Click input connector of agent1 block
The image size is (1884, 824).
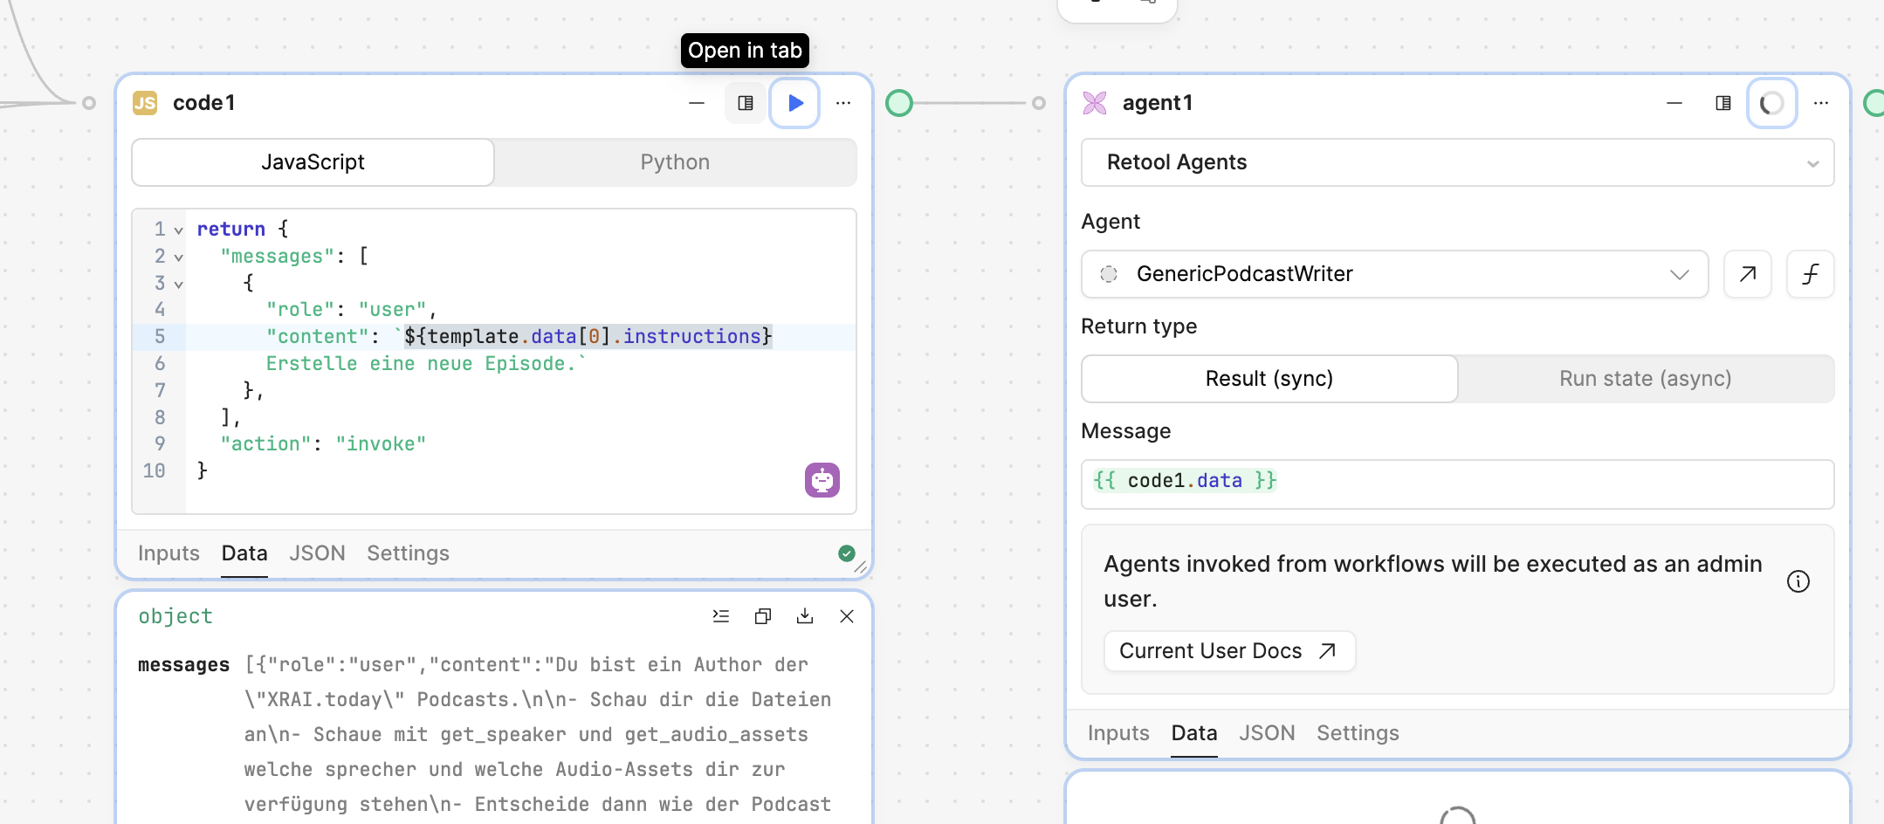1039,103
